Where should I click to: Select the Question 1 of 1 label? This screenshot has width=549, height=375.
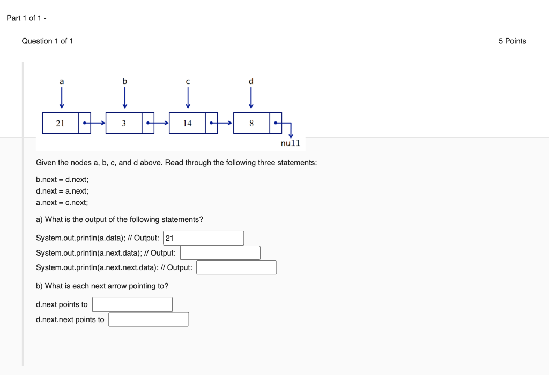pos(47,41)
